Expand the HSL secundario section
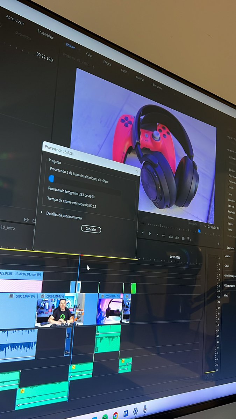 (x=229, y=286)
